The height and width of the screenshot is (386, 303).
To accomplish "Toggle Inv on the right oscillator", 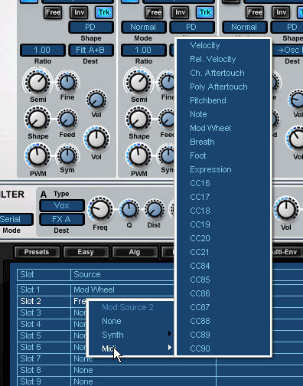I will coord(281,12).
